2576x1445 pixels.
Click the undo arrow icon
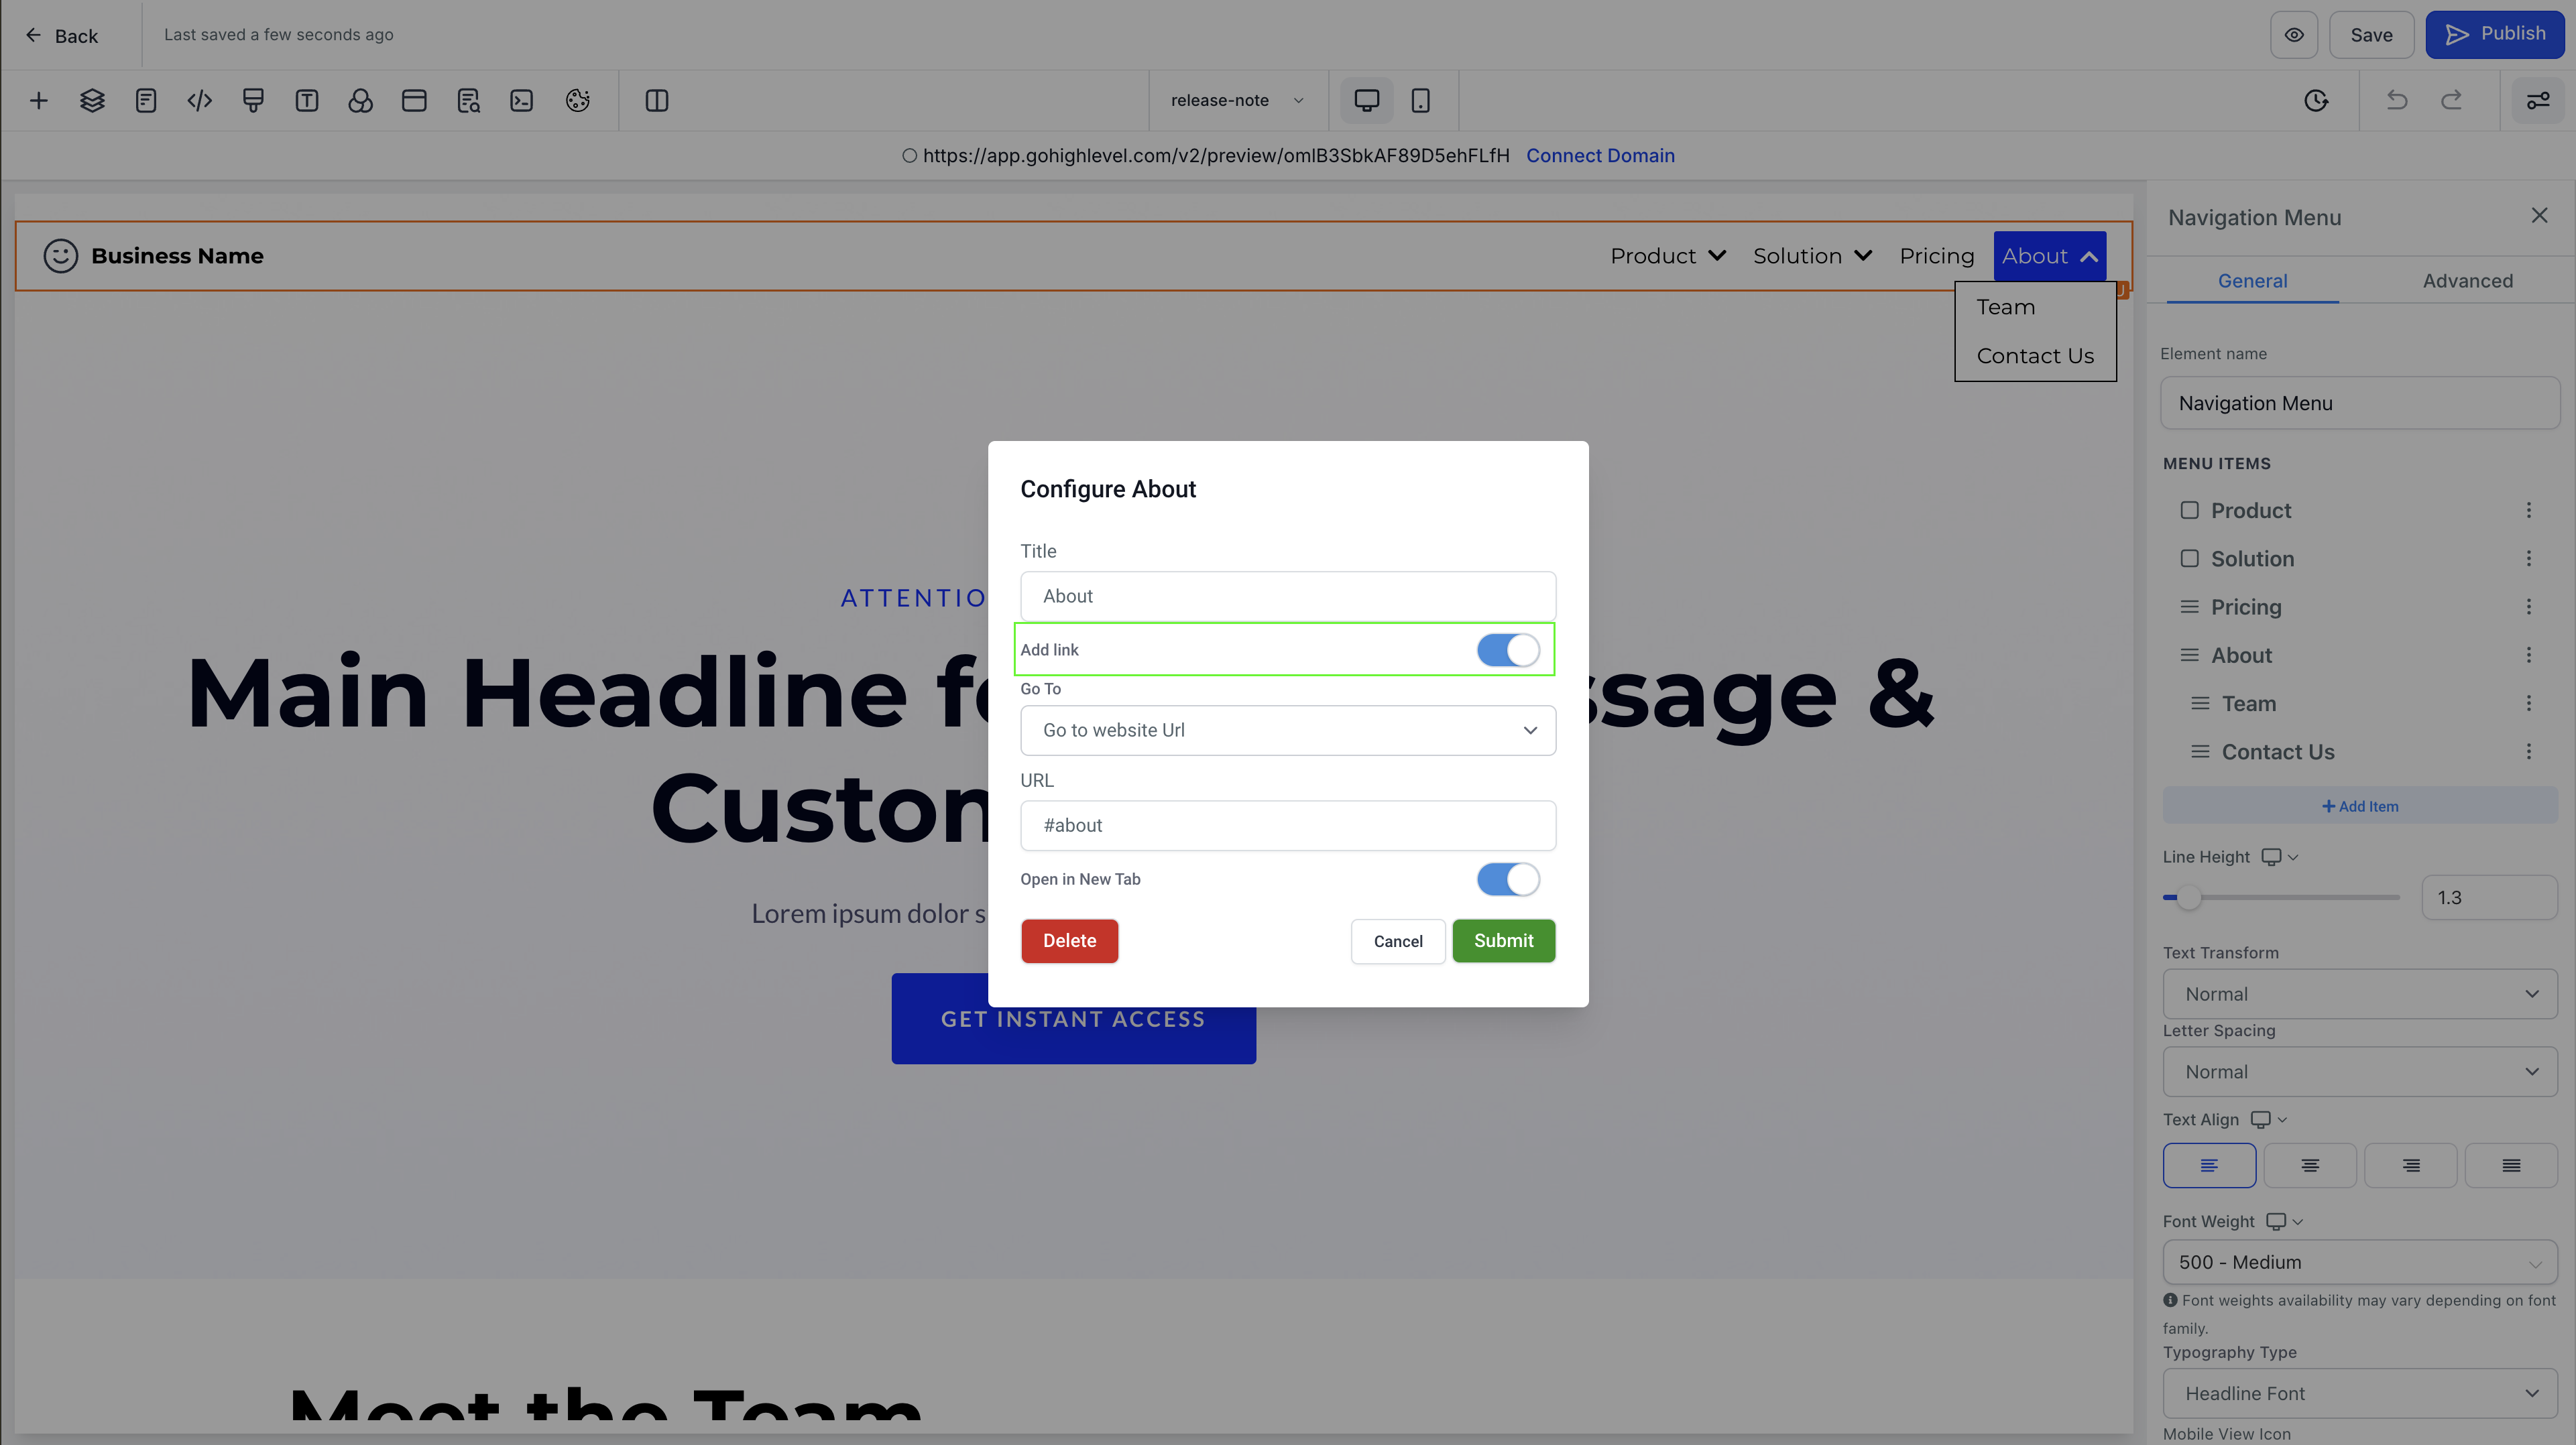(x=2397, y=100)
